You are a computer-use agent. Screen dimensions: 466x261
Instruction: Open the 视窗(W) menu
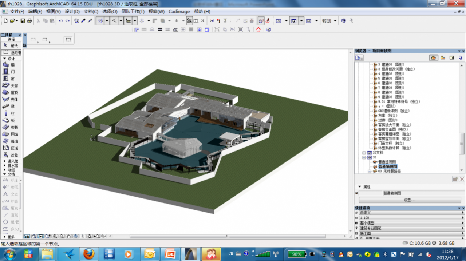pos(157,12)
